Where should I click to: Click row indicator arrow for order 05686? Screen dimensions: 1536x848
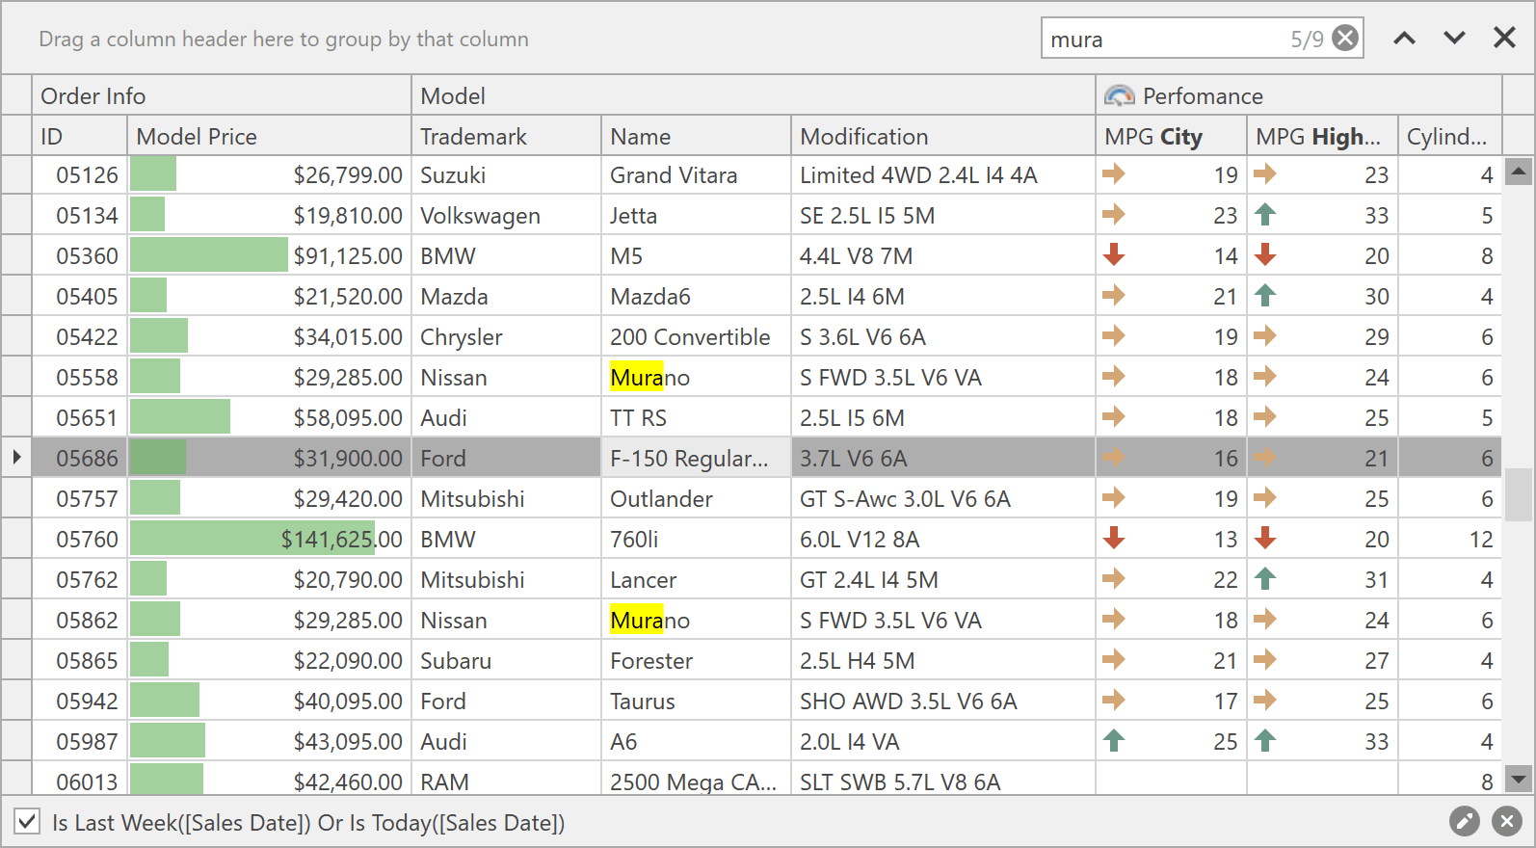[16, 458]
